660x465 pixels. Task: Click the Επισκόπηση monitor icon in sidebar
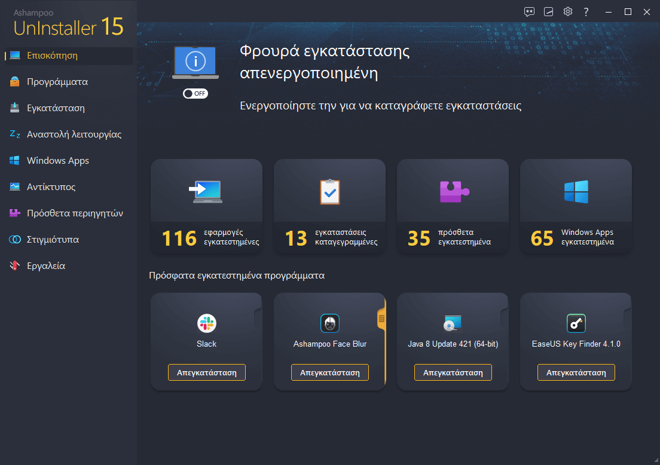pyautogui.click(x=15, y=56)
